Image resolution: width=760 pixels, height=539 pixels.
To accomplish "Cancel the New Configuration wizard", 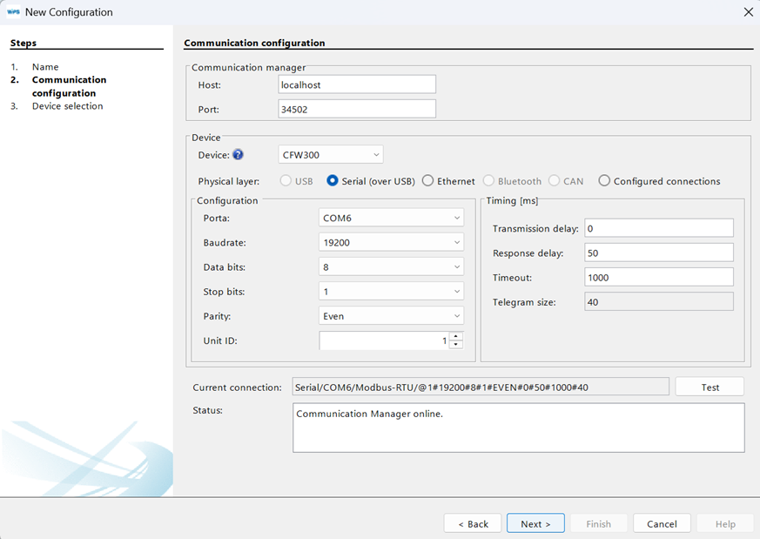I will tap(662, 523).
